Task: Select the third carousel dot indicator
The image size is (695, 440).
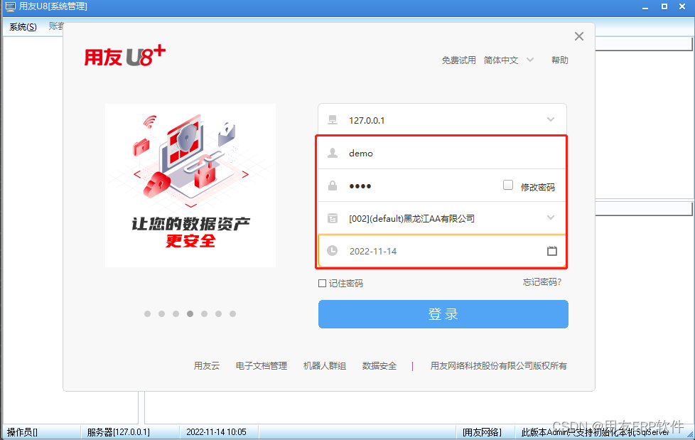Action: click(176, 314)
